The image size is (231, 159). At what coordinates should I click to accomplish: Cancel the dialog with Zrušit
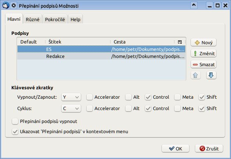pos(209,148)
